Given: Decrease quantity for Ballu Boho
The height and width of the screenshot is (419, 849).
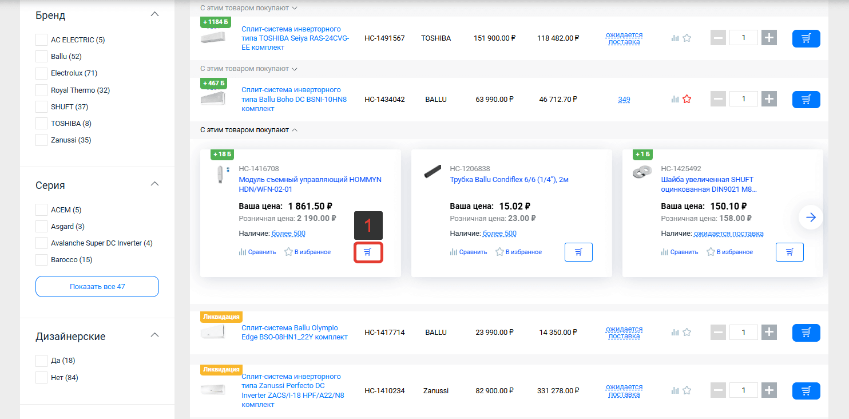Looking at the screenshot, I should (718, 99).
